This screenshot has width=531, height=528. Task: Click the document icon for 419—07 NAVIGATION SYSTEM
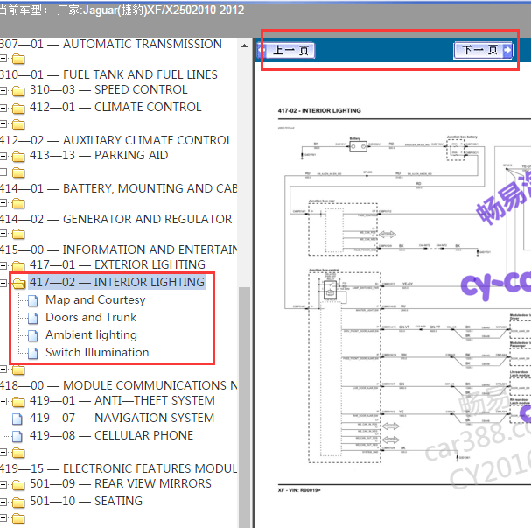coord(17,419)
